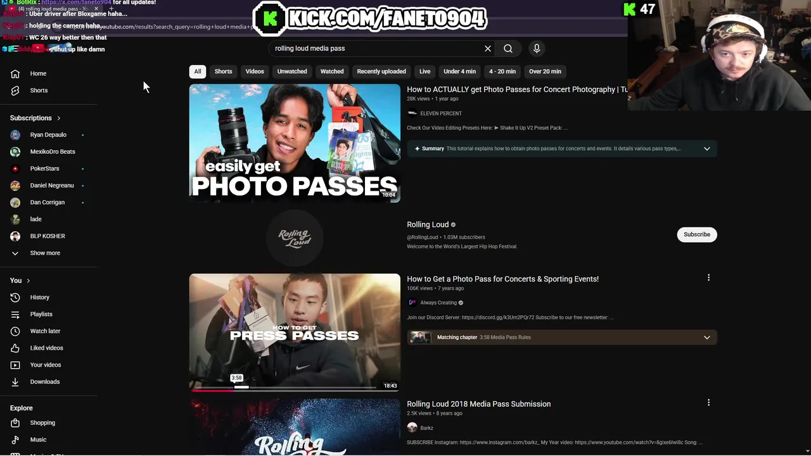Filter by 4 - 20 min chip

[x=502, y=72]
